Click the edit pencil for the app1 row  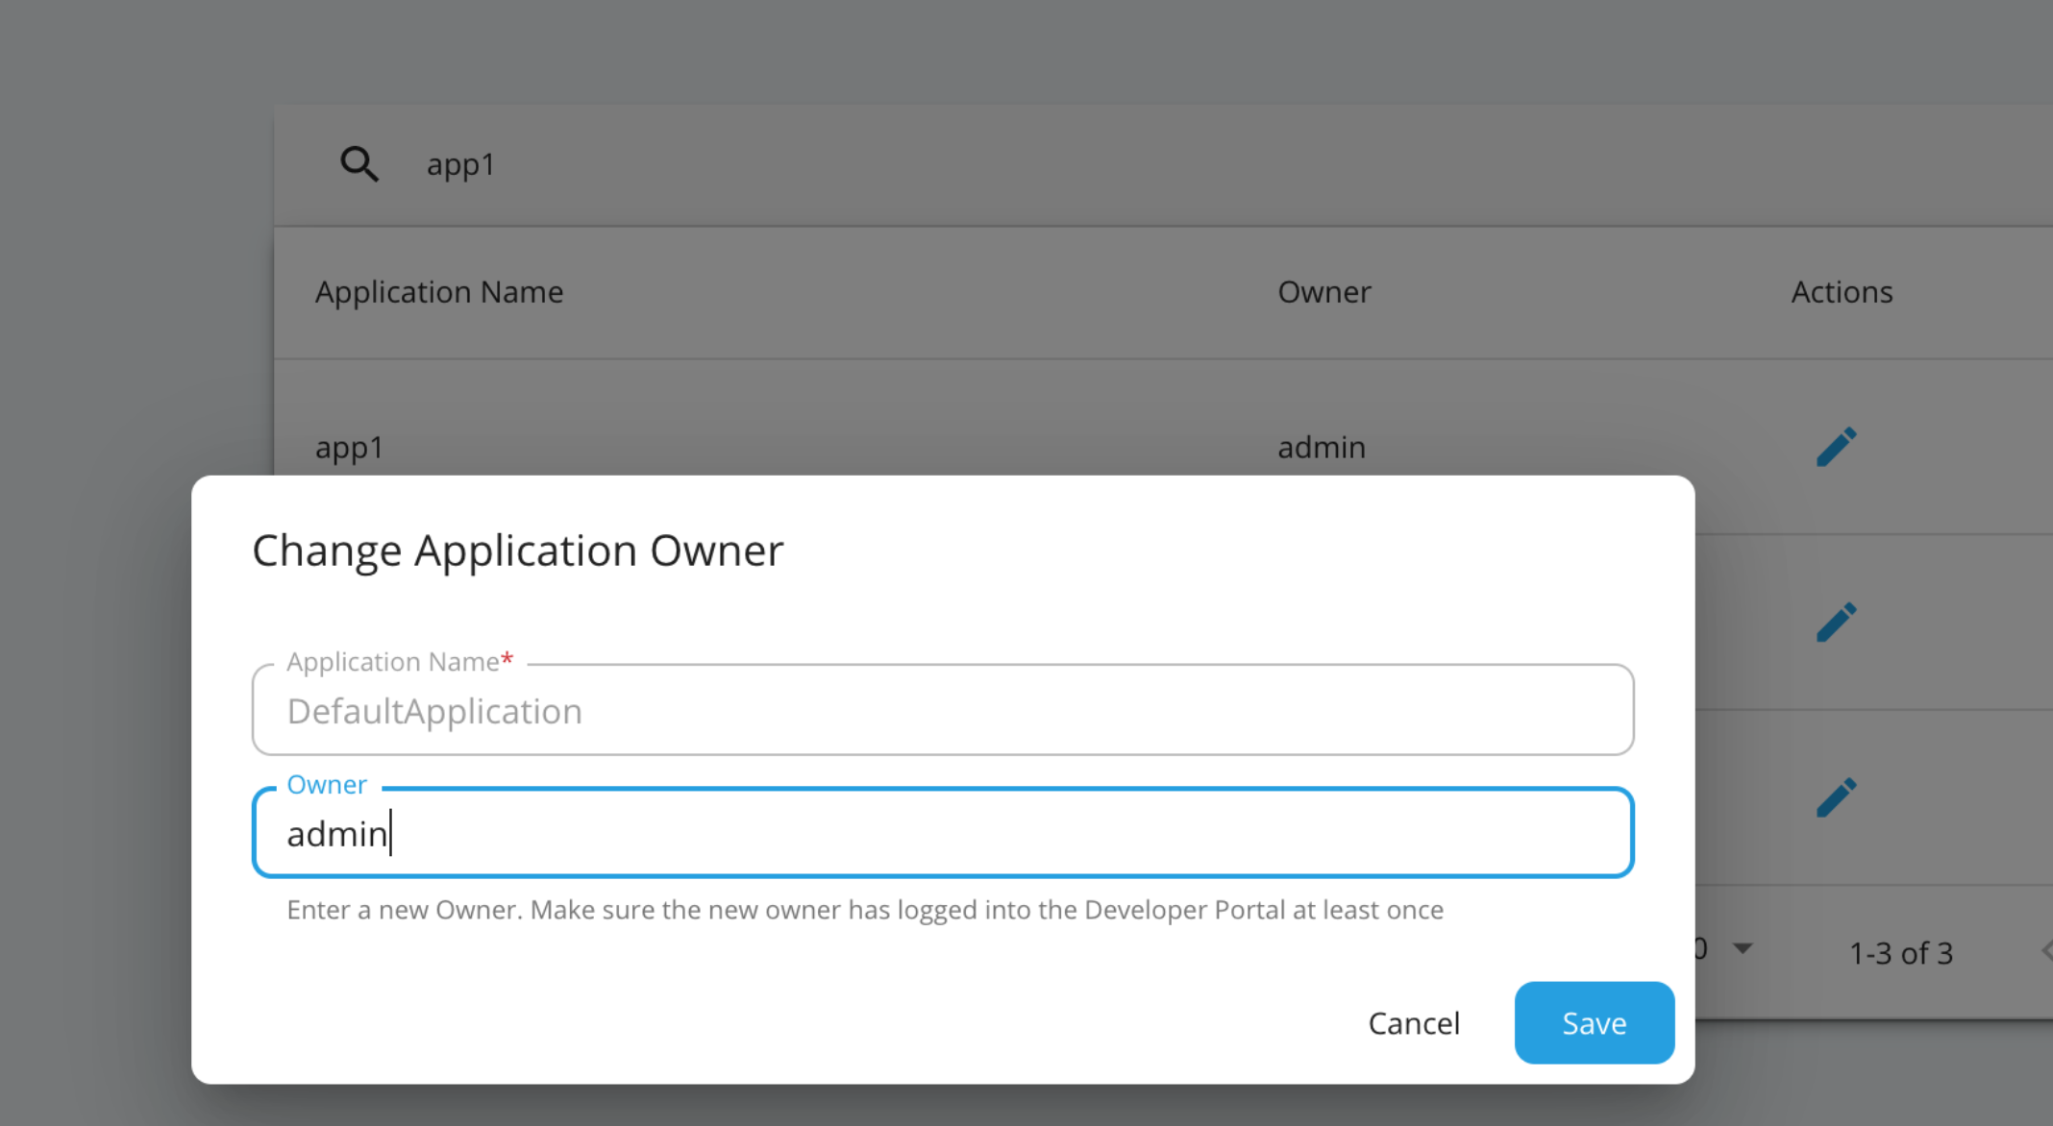click(1836, 446)
